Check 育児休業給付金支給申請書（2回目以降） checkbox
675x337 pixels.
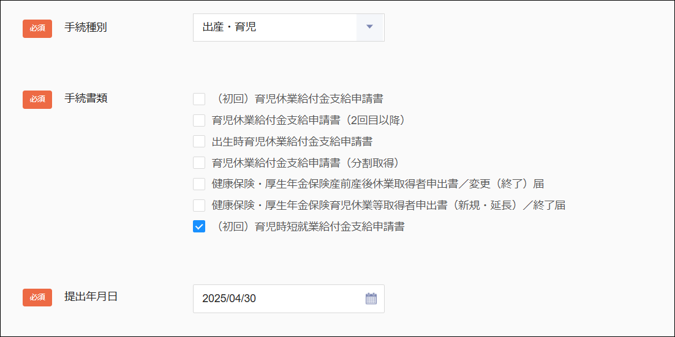click(199, 120)
